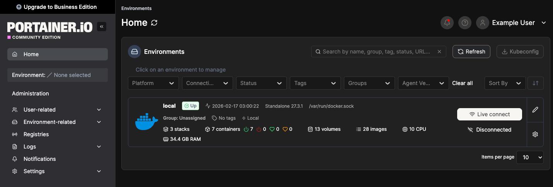553x187 pixels.
Task: Click the CPU chip icon
Action: click(x=405, y=129)
